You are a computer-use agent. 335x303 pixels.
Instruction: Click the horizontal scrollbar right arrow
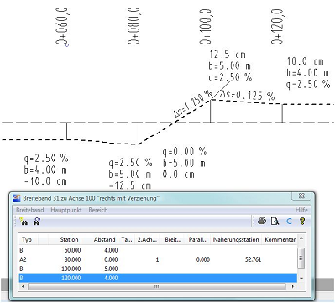(293, 286)
